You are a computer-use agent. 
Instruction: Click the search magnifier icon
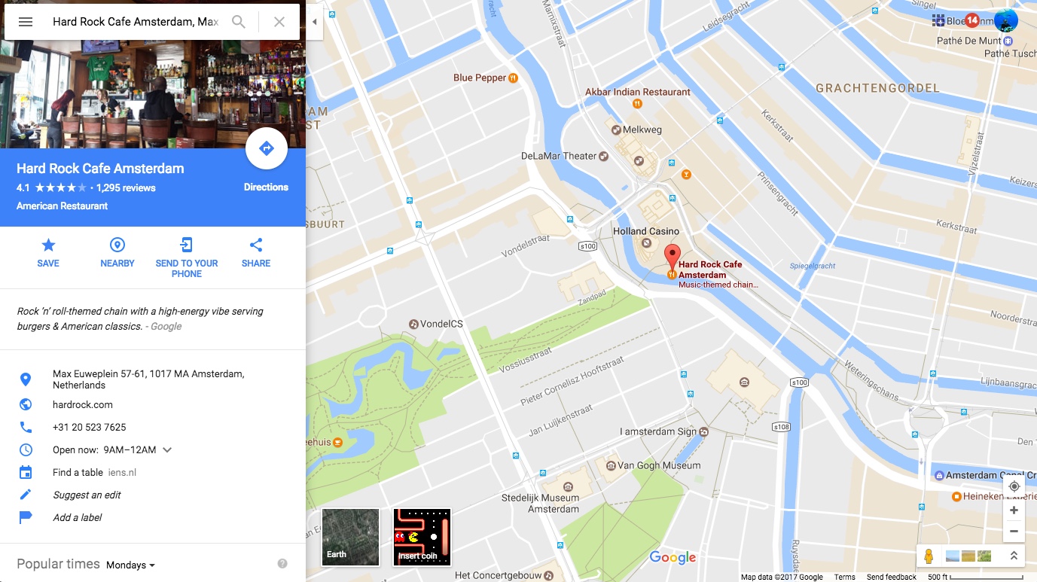point(239,22)
